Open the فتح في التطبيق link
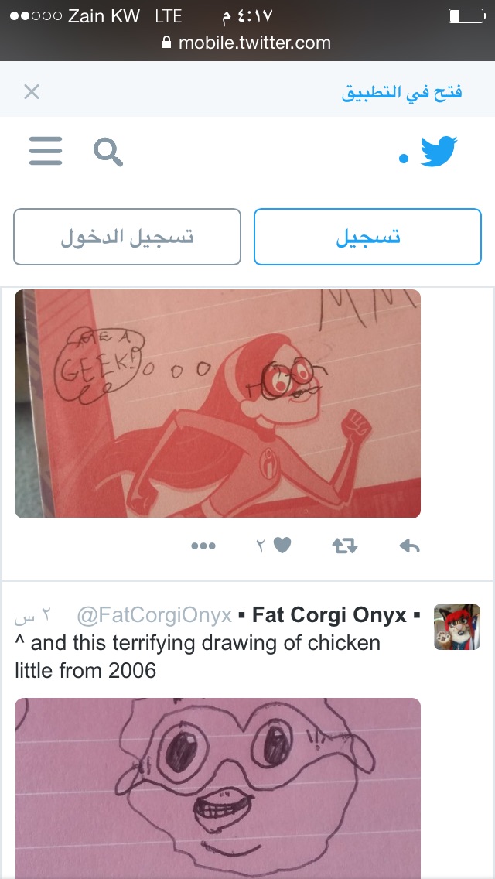The width and height of the screenshot is (495, 879). coord(401,92)
